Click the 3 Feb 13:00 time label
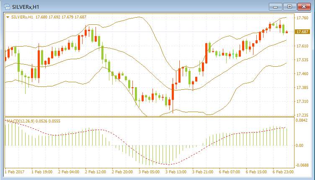The height and width of the screenshot is (180, 315). tap(176, 172)
